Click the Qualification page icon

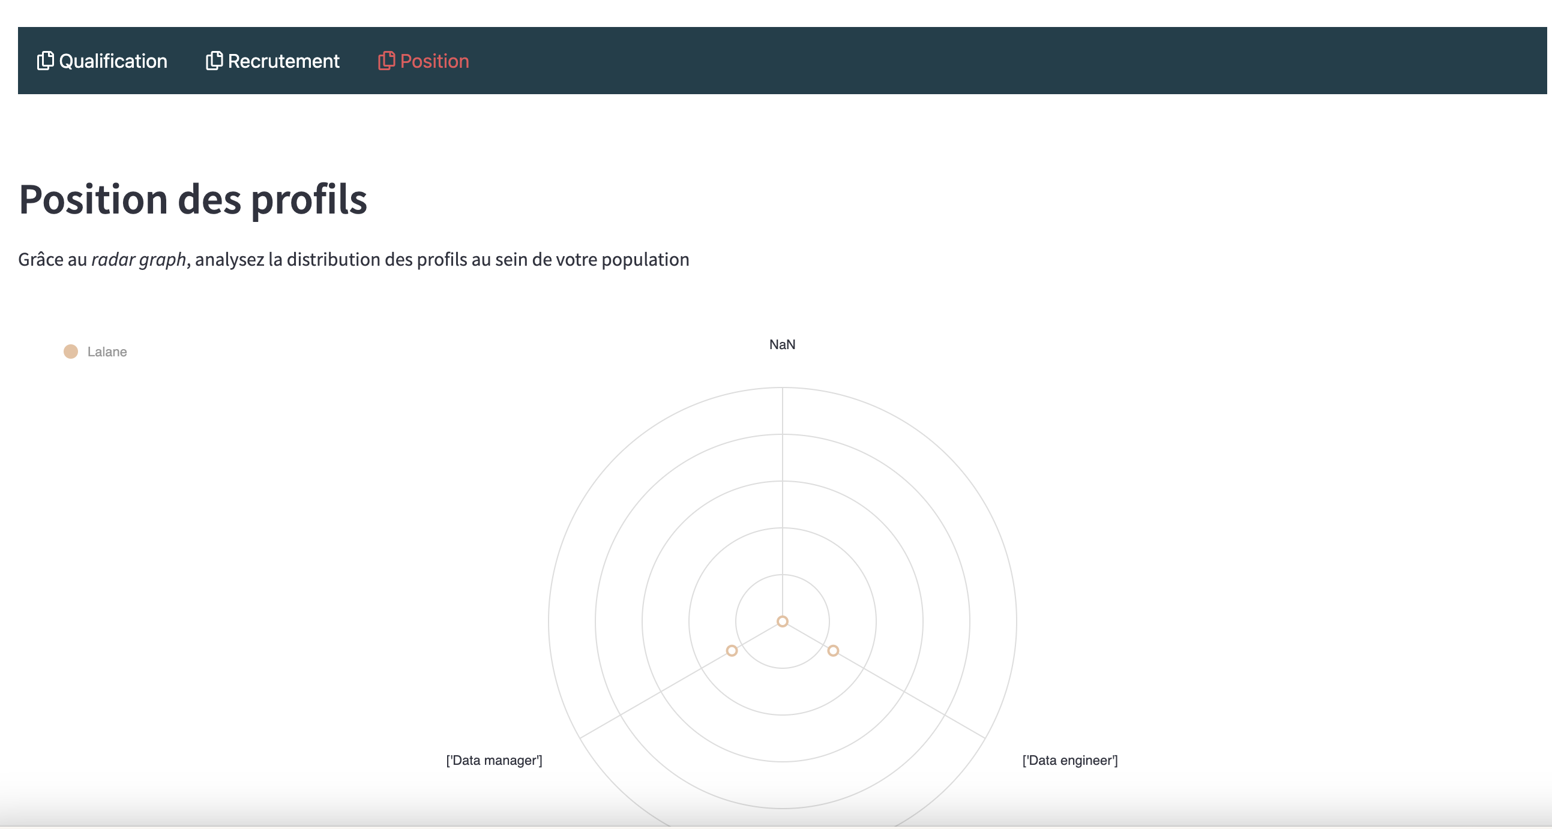click(45, 61)
